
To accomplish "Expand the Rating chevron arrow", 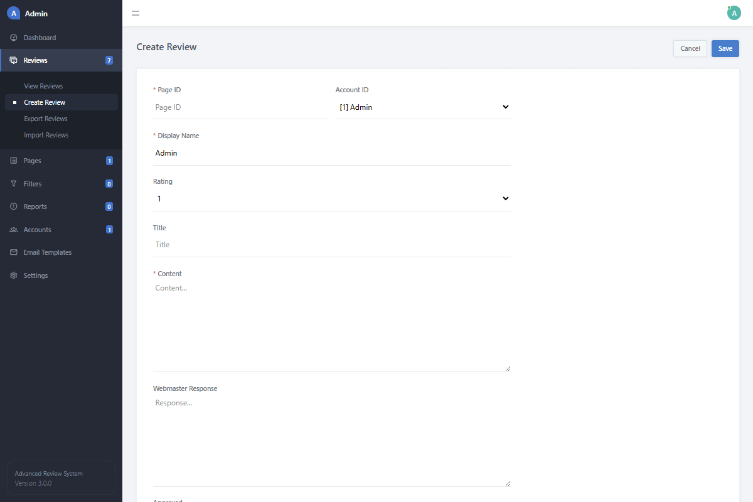I will 506,198.
